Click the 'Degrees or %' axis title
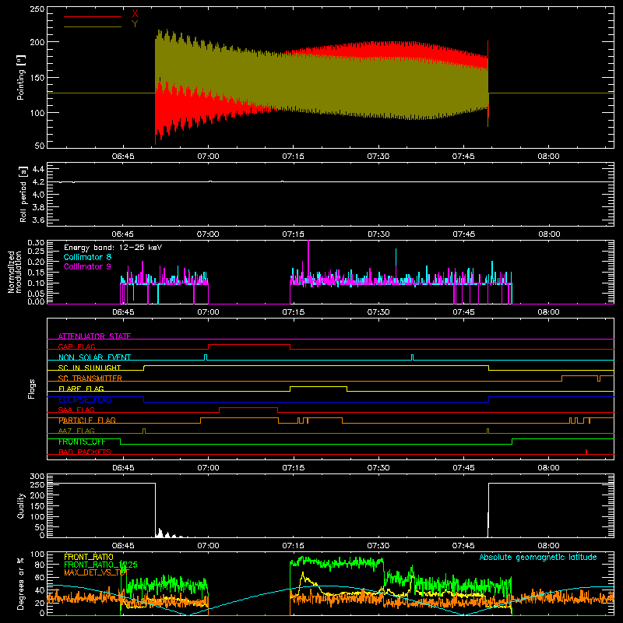 point(21,583)
